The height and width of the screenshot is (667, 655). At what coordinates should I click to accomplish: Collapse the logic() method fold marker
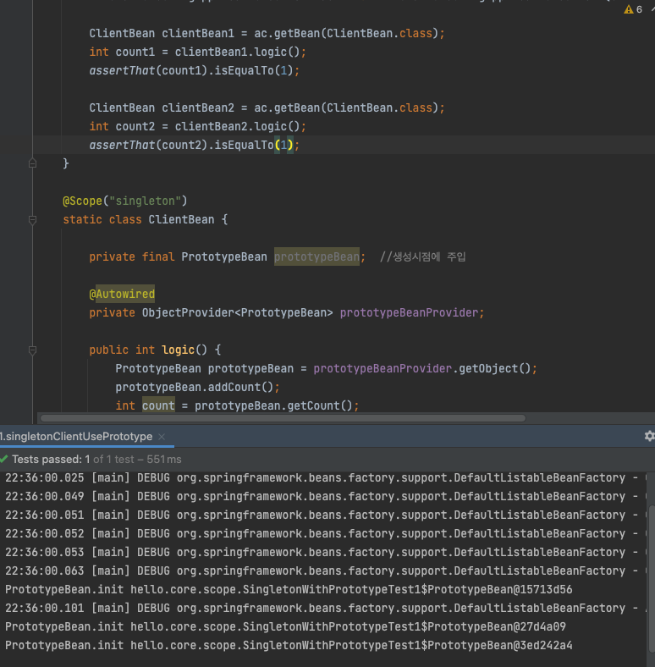click(x=32, y=350)
